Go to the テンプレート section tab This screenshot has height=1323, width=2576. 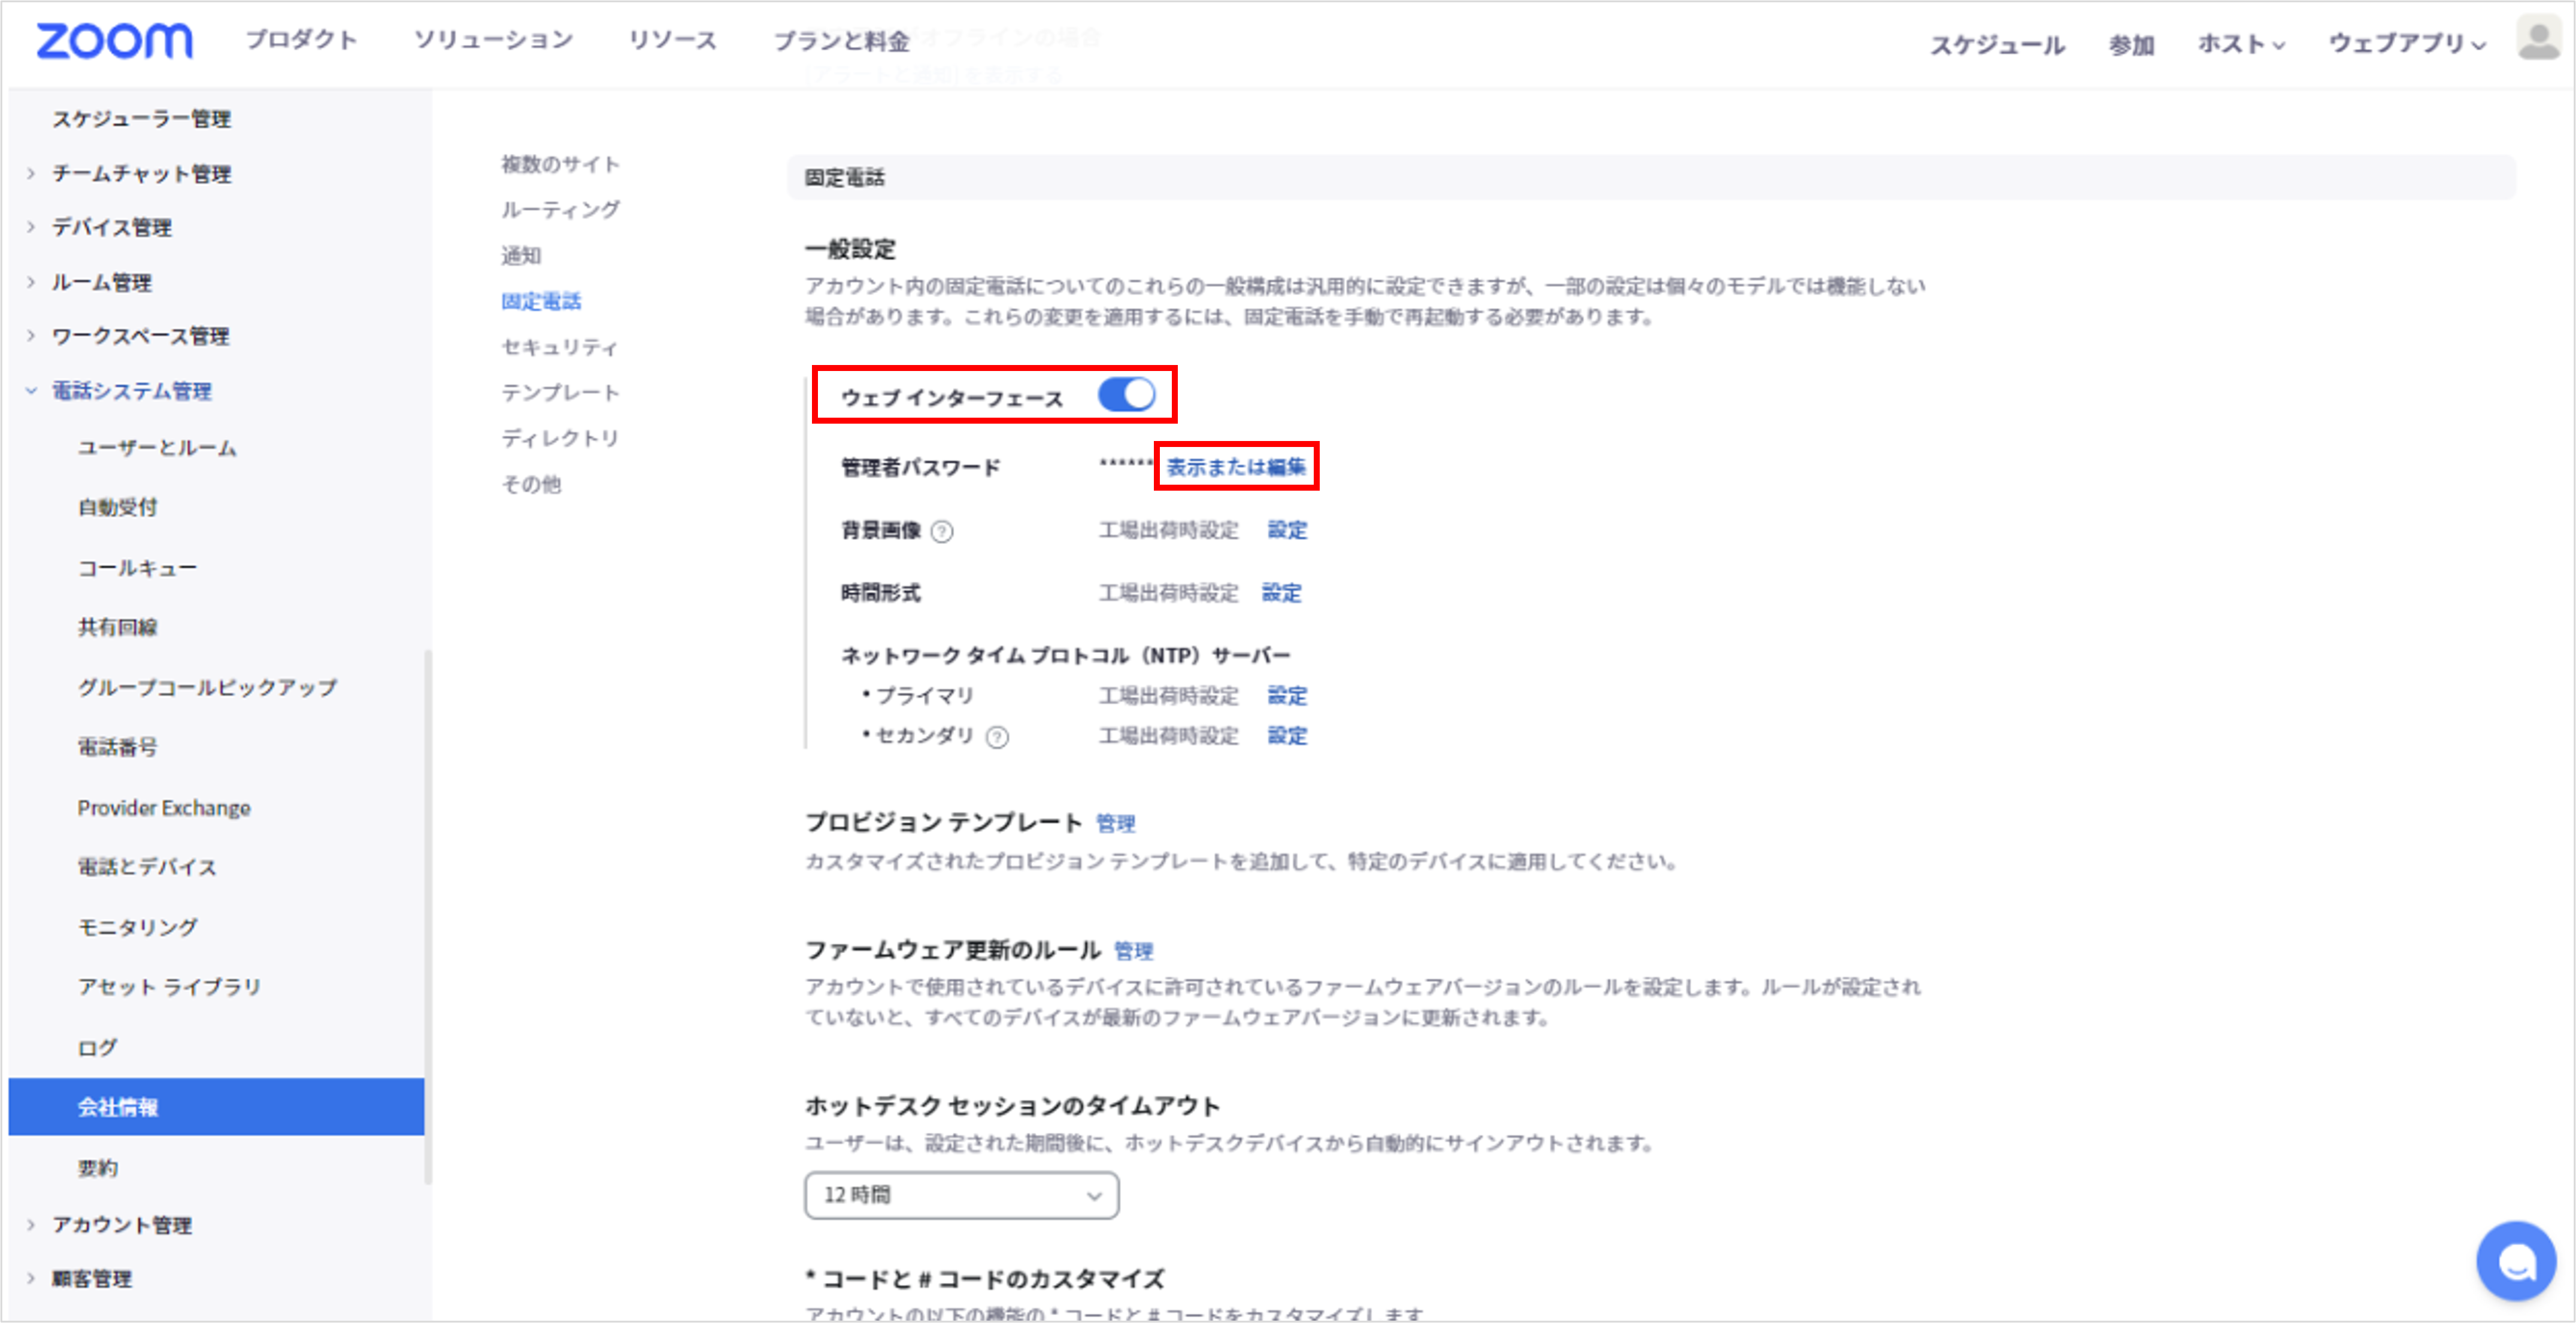pos(561,393)
